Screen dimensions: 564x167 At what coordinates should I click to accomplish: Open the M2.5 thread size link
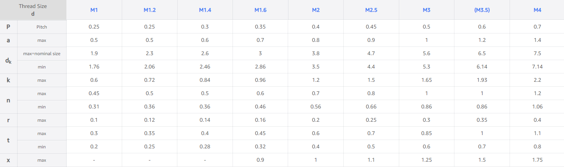point(371,10)
